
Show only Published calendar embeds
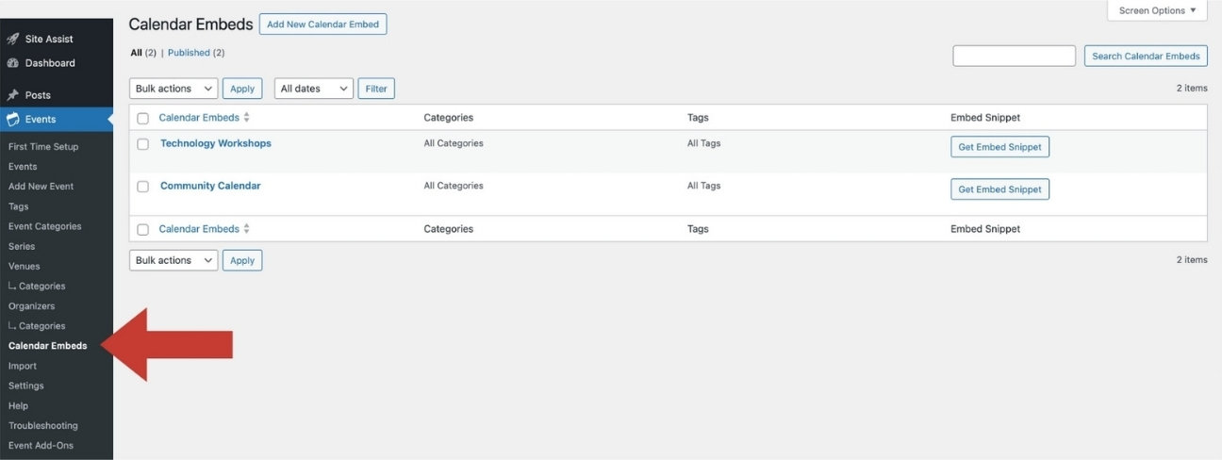pos(189,53)
